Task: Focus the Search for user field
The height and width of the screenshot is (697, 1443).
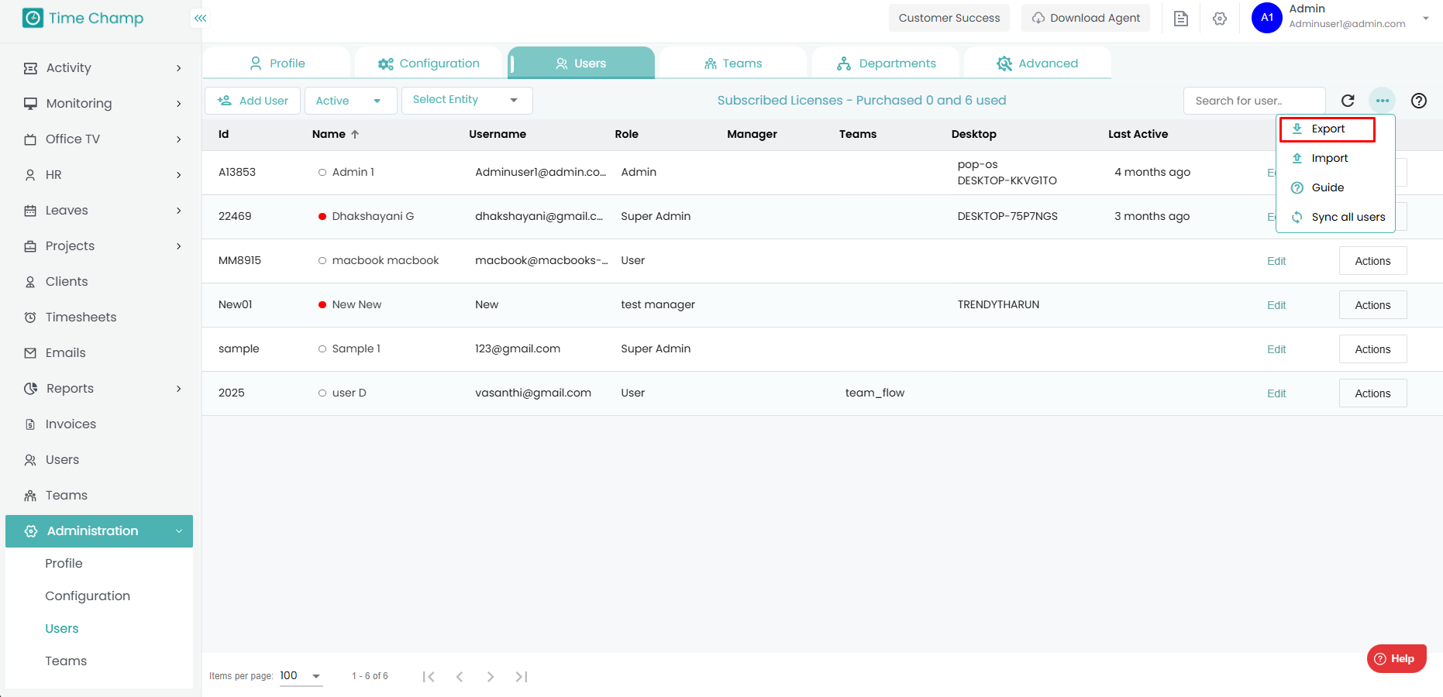Action: [1255, 101]
